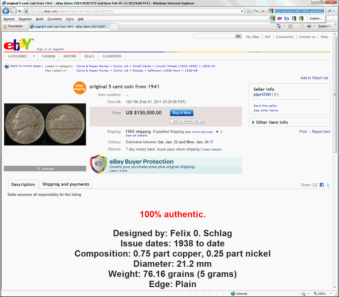Click the coin photo thumbnail
339x297 pixels.
point(45,124)
